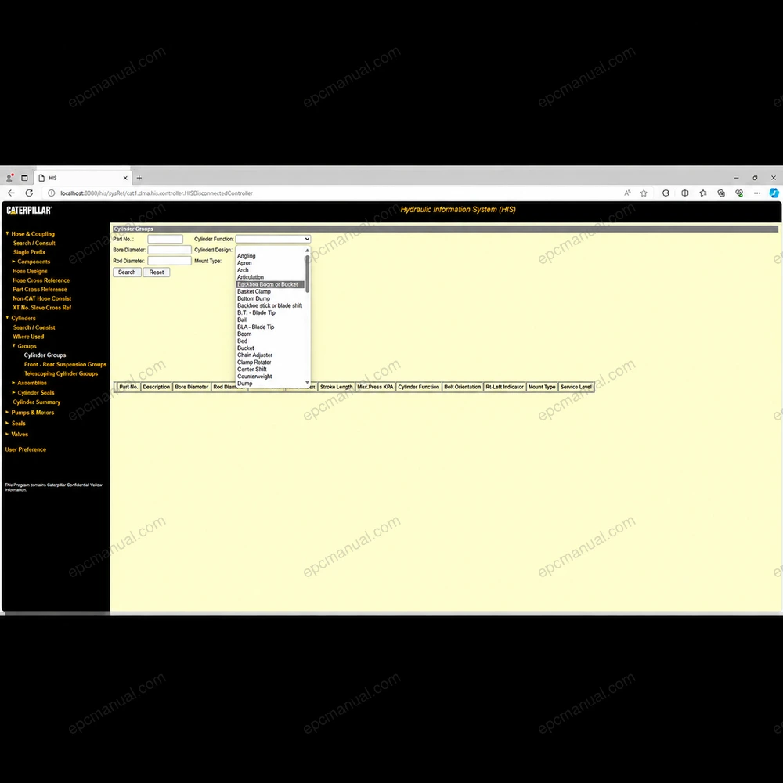Open the browser Extensions icon
The image size is (783, 783).
[x=666, y=193]
